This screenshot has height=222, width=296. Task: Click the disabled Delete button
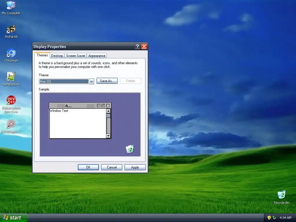(130, 81)
